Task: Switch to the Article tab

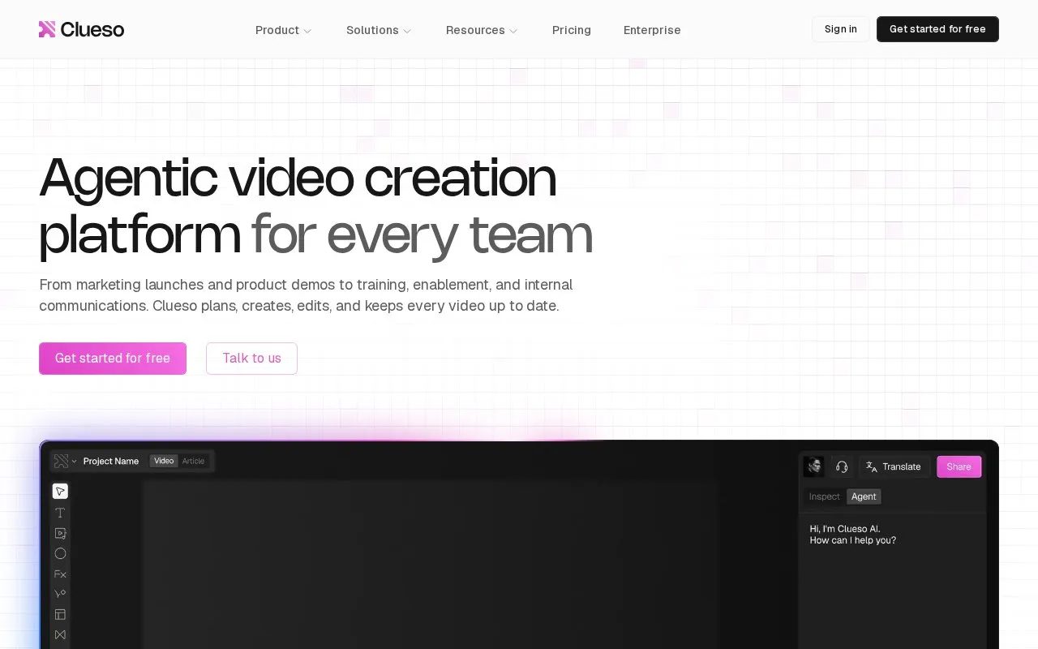Action: [x=193, y=461]
